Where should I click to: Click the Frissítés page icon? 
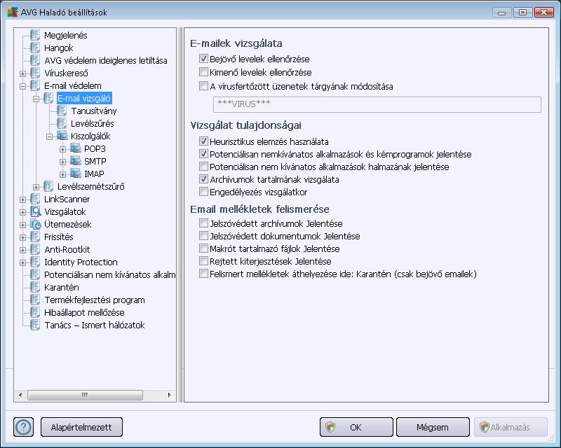[35, 237]
